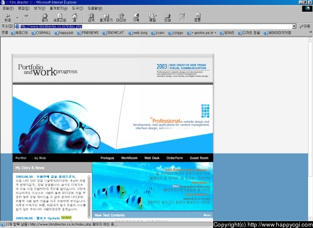Show more links bar items chevron
Image resolution: width=313 pixels, height=228 pixels.
click(311, 32)
